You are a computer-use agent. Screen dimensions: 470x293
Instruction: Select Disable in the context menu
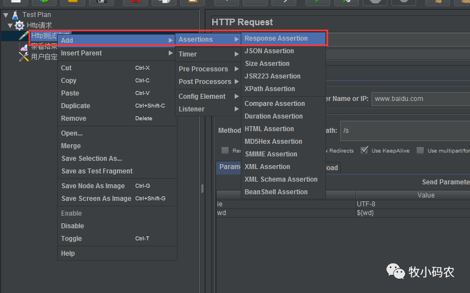tap(117, 226)
